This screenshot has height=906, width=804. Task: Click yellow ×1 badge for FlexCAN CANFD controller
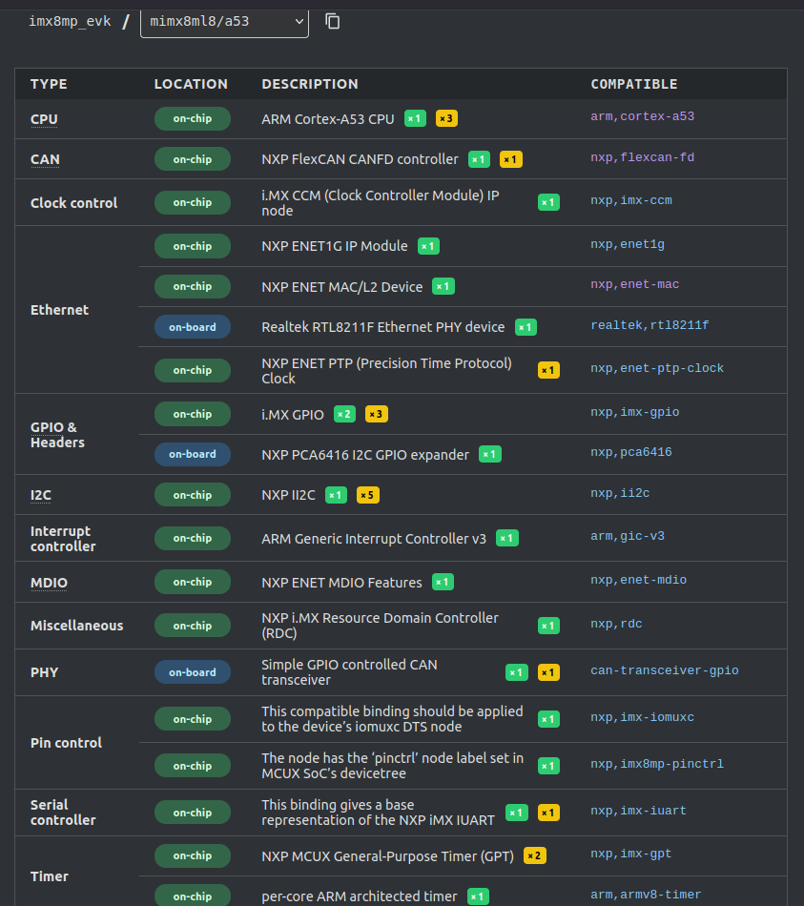tap(511, 159)
